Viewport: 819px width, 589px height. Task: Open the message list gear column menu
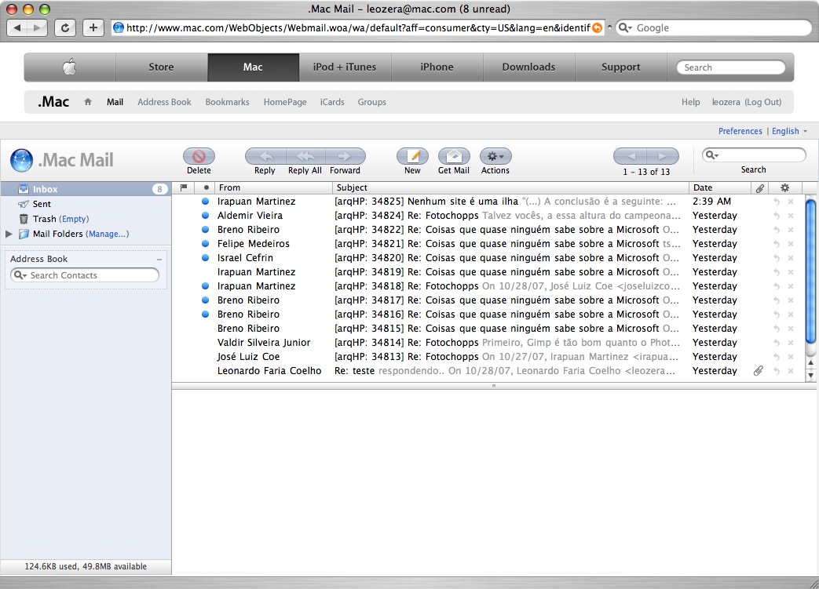click(x=784, y=187)
